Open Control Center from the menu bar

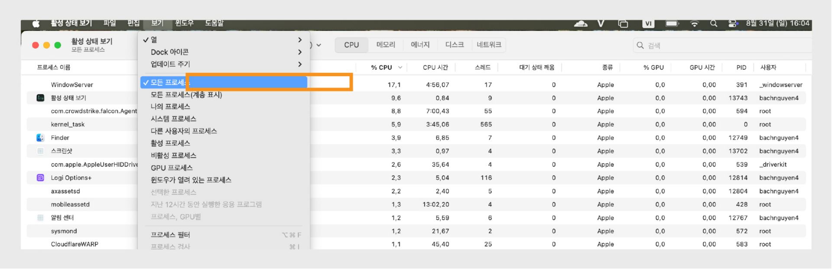pos(733,23)
